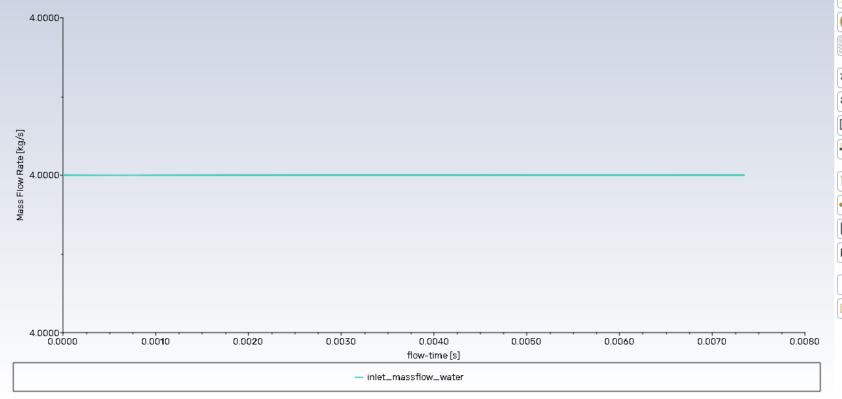Click the 0.0060 x-axis tick label

coord(619,342)
